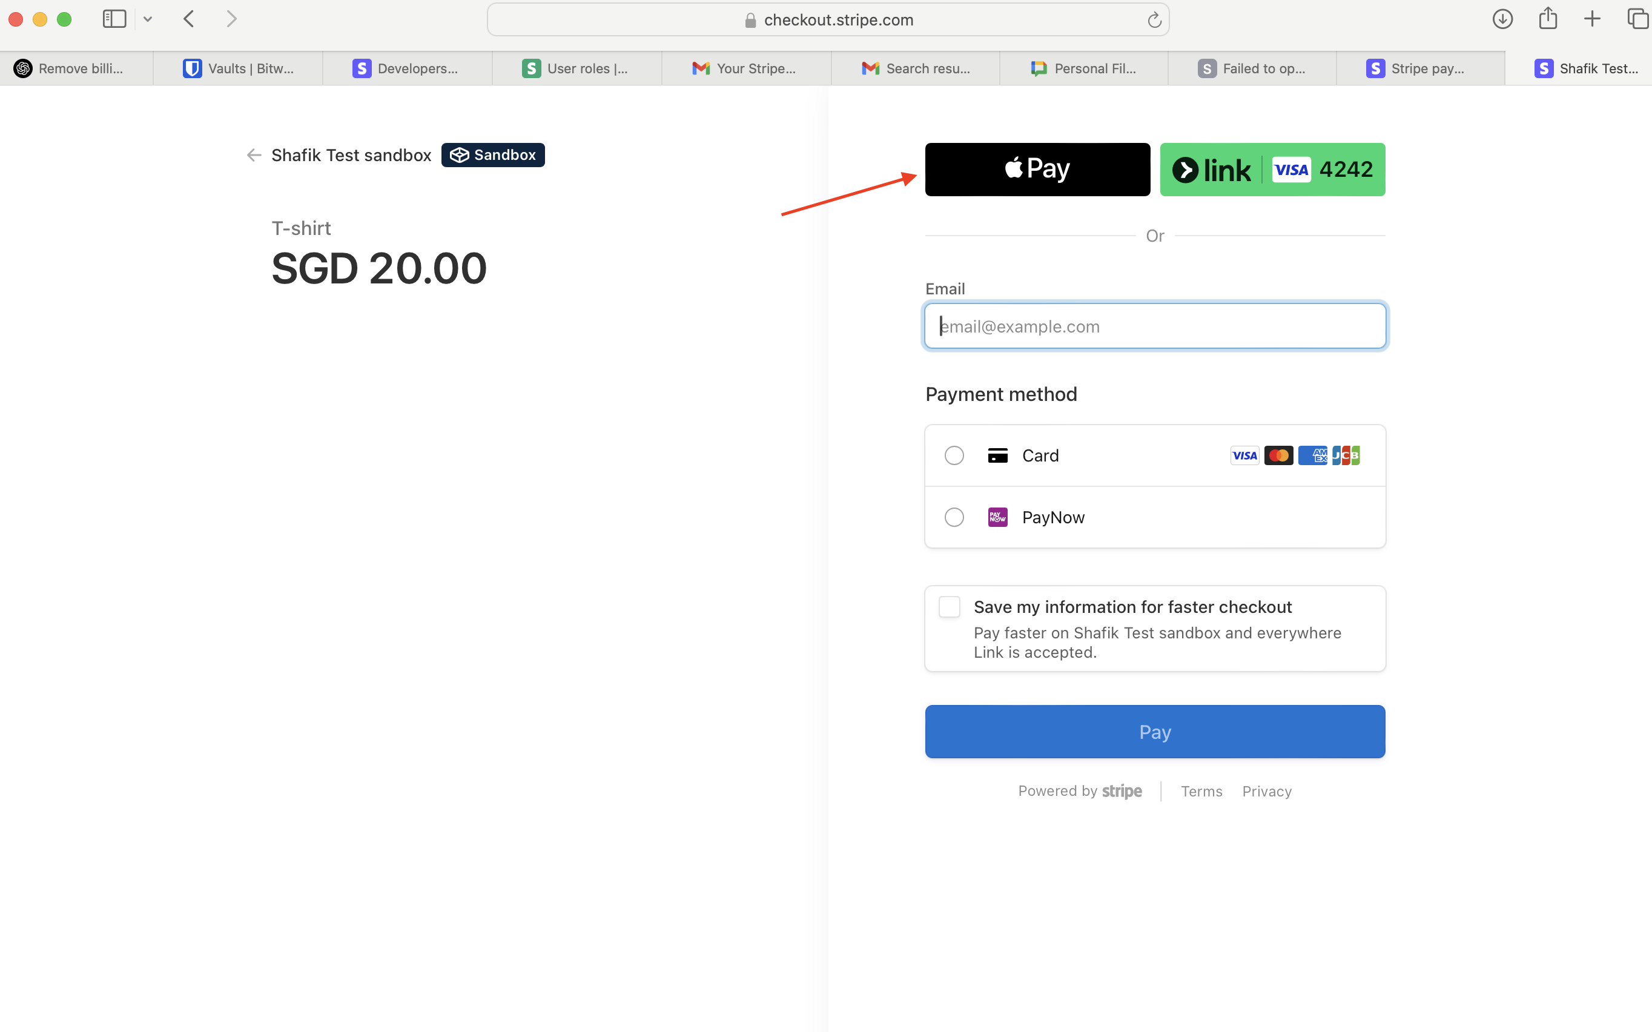
Task: Switch to Vaults | Bitw... tab
Action: (x=238, y=68)
